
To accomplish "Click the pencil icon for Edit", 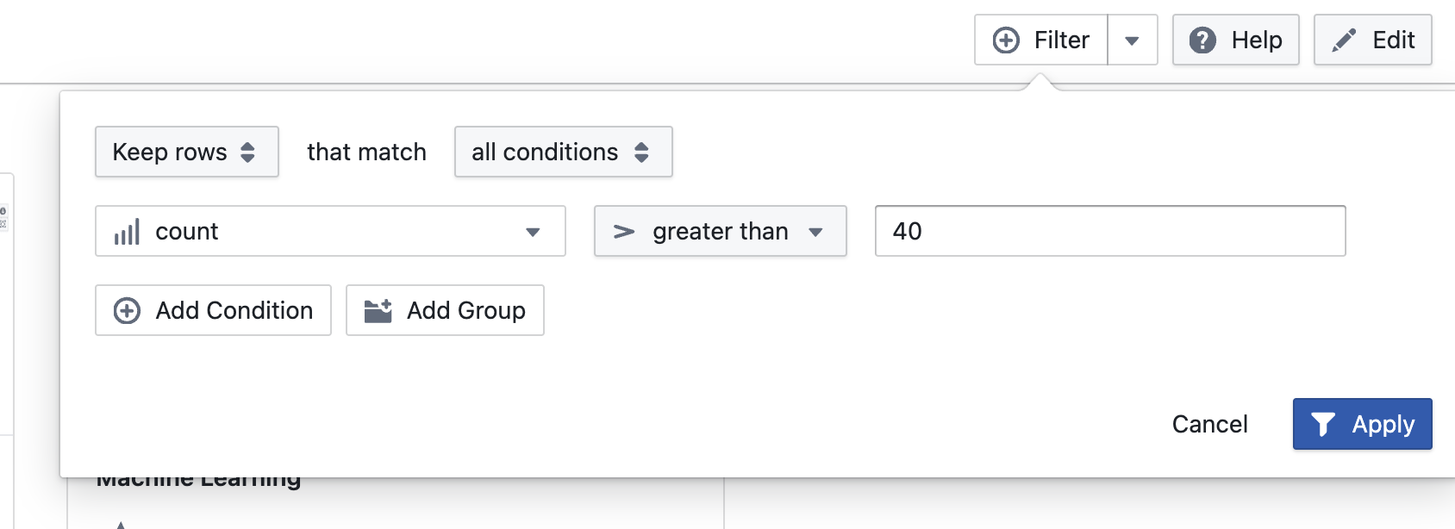I will 1344,40.
